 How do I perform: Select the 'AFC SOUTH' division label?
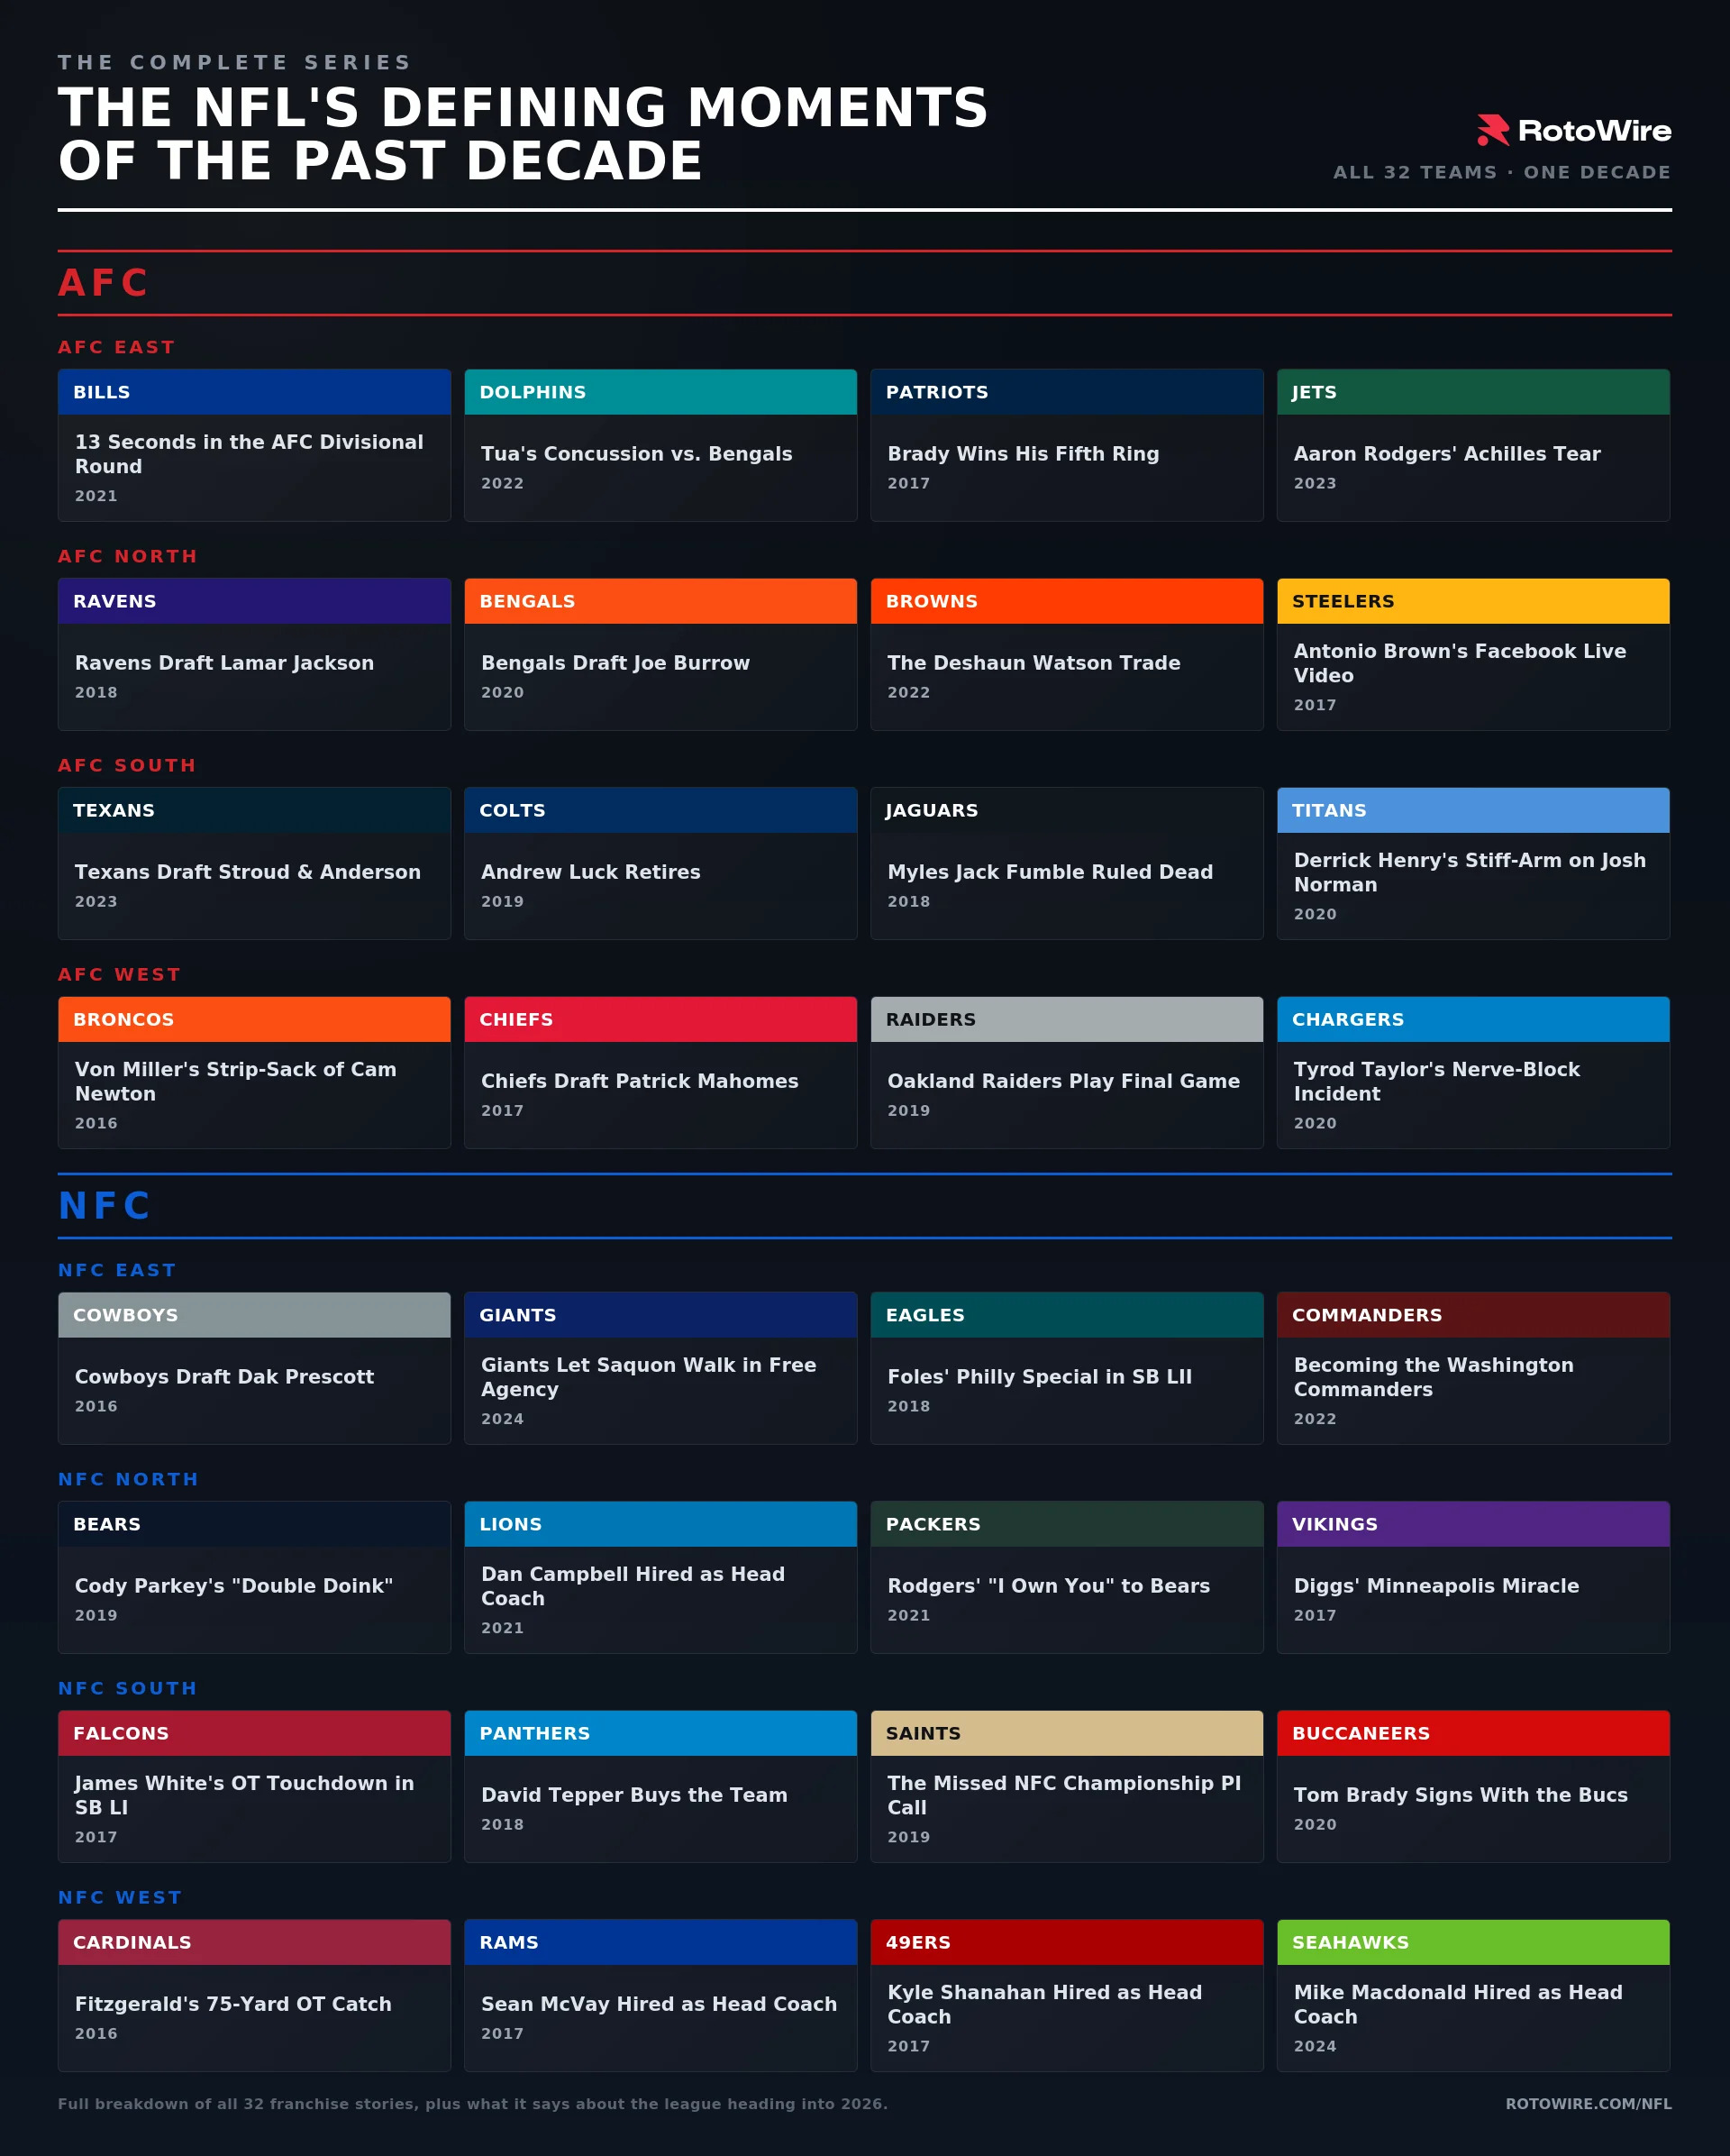point(127,765)
